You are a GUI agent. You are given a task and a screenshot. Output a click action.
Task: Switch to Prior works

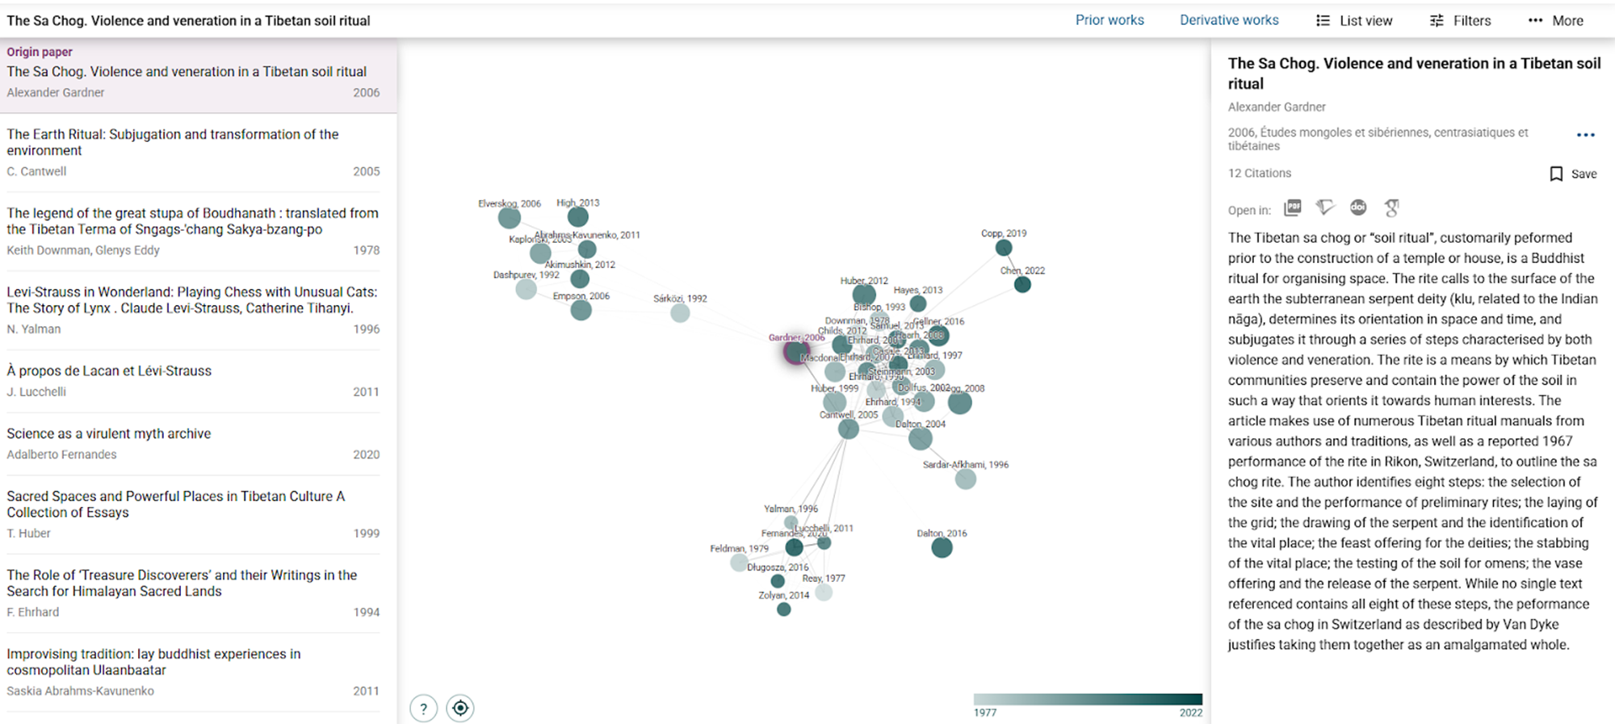(x=1110, y=20)
